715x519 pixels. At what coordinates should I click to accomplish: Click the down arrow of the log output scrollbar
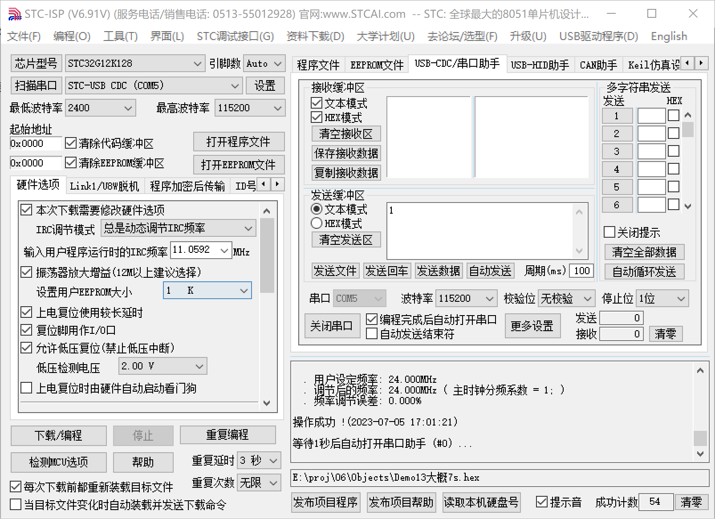[700, 454]
